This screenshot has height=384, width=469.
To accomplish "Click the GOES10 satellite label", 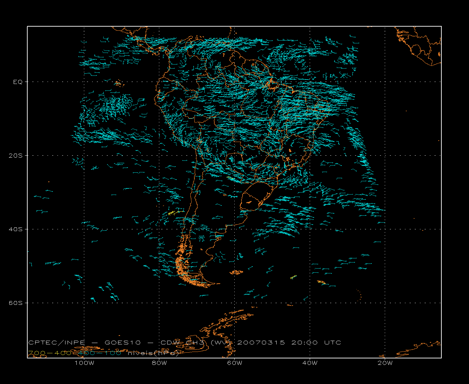I will click(122, 343).
